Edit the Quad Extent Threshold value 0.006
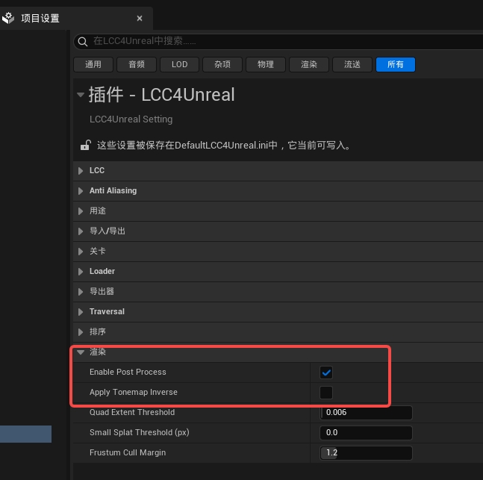 (x=366, y=413)
